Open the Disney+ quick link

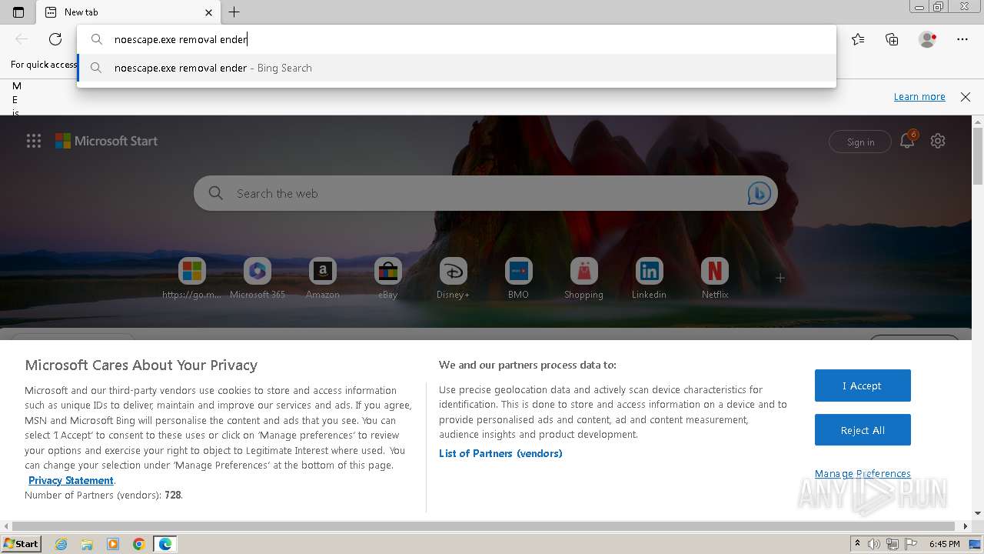(x=453, y=279)
